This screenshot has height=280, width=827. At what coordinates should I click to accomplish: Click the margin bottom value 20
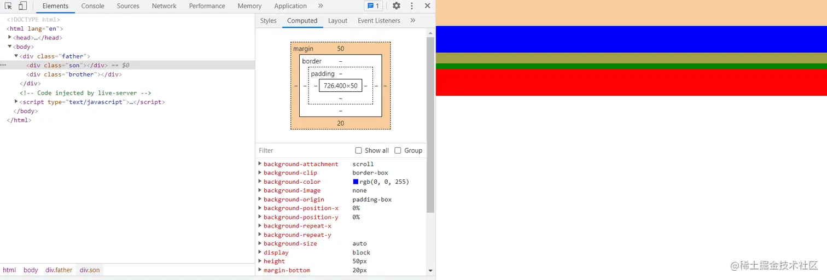(340, 123)
